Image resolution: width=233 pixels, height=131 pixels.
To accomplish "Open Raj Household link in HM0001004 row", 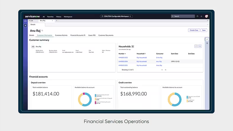I will point(142,61).
